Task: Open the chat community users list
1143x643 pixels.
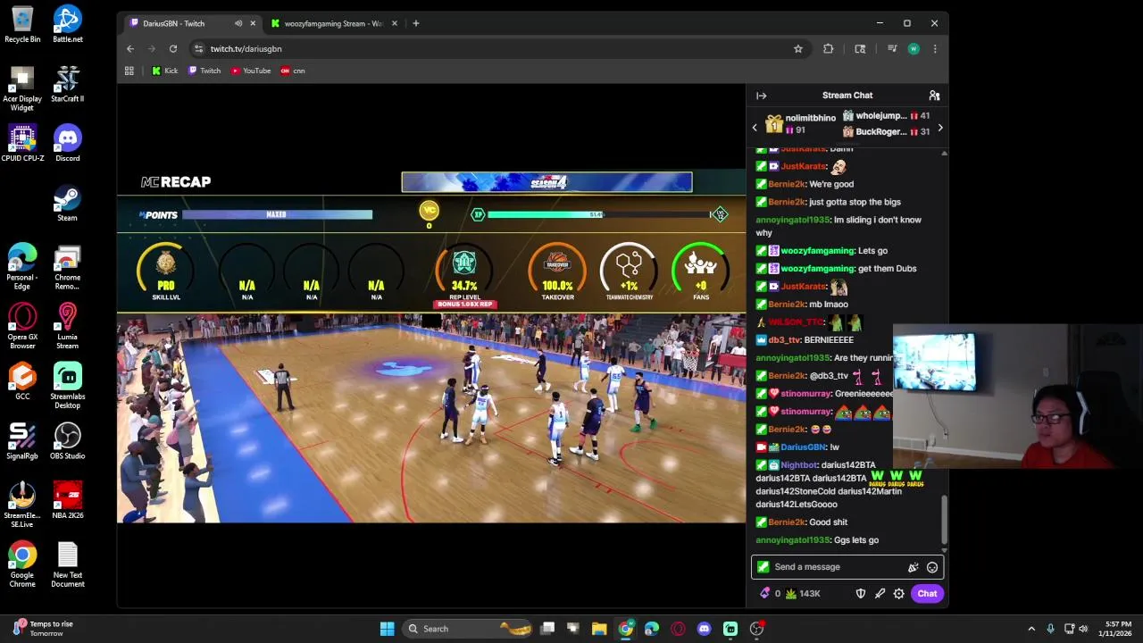Action: point(934,96)
